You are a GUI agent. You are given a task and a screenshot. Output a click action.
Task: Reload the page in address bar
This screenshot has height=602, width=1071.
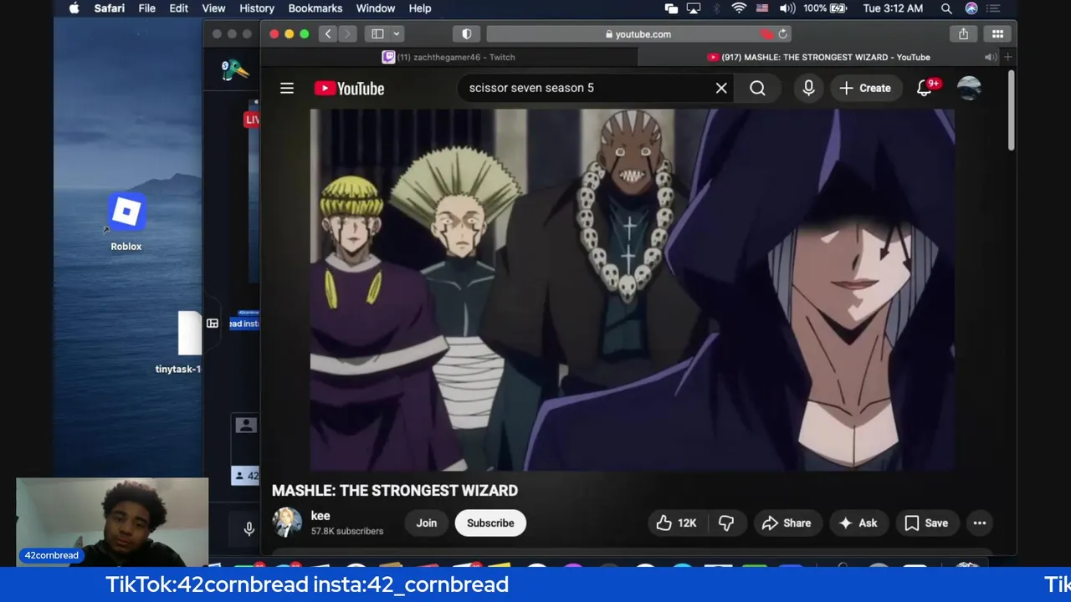coord(782,34)
